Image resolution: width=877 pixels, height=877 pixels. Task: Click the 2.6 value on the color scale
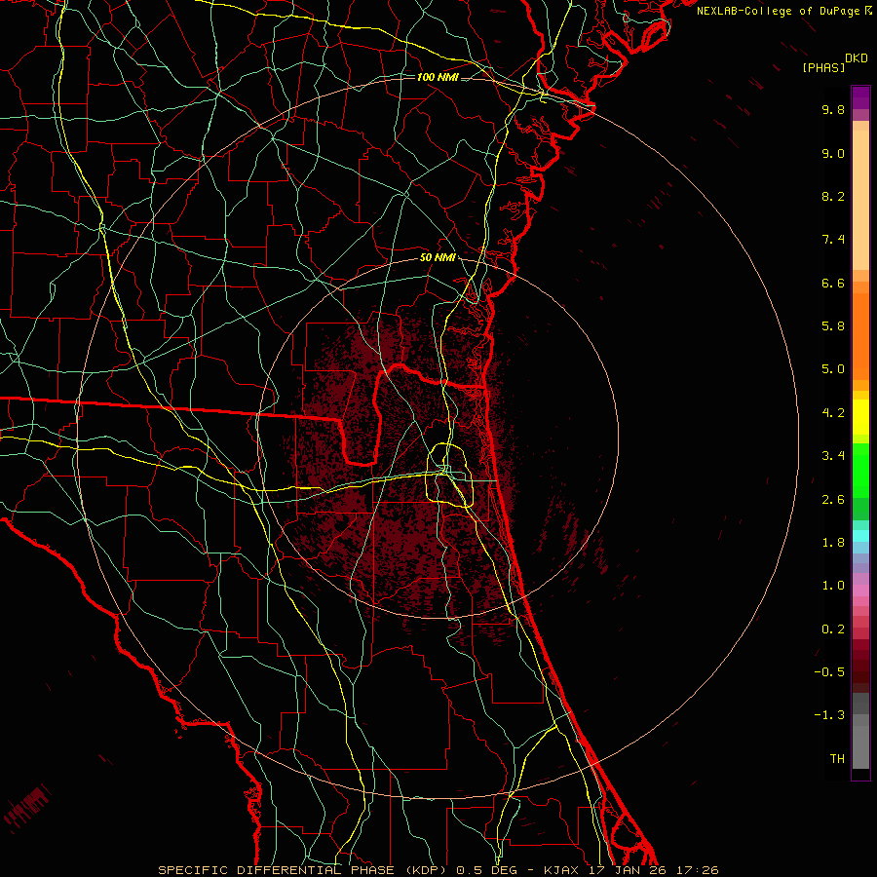coord(833,500)
